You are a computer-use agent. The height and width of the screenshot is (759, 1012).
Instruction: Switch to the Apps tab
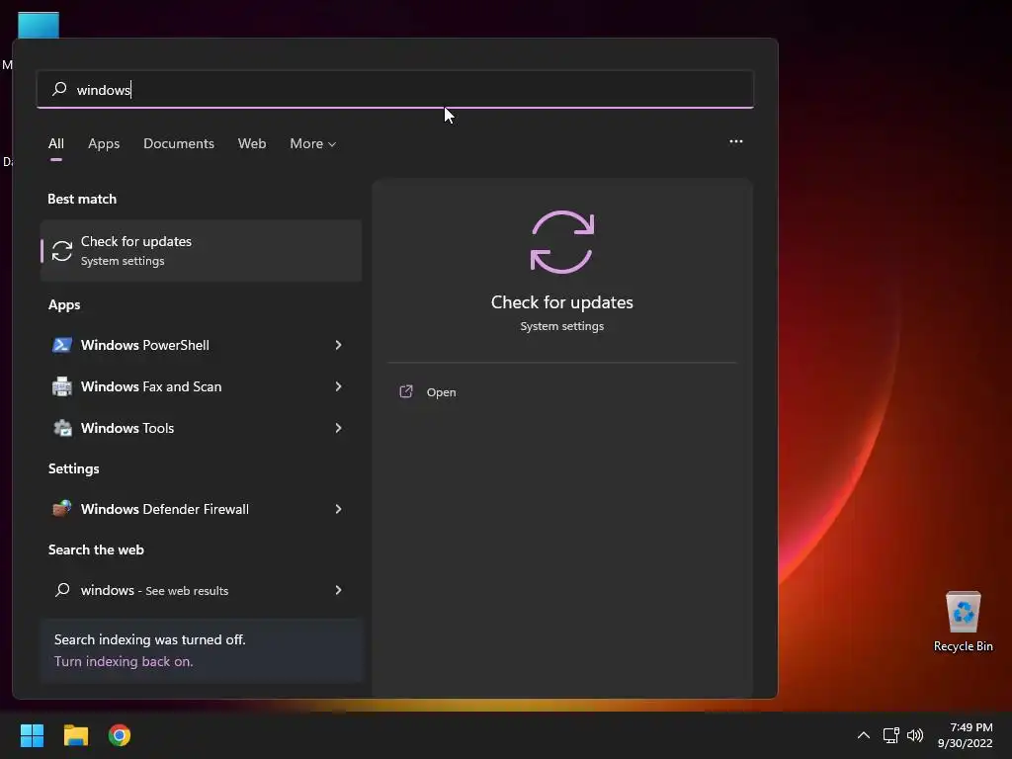pos(104,143)
